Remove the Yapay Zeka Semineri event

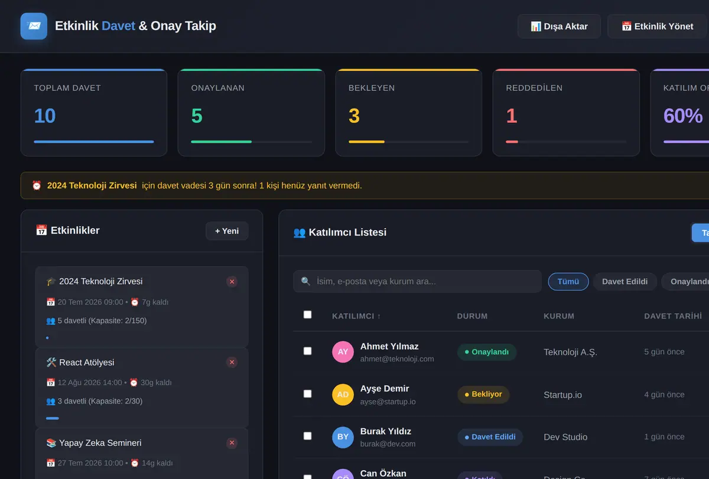(232, 443)
